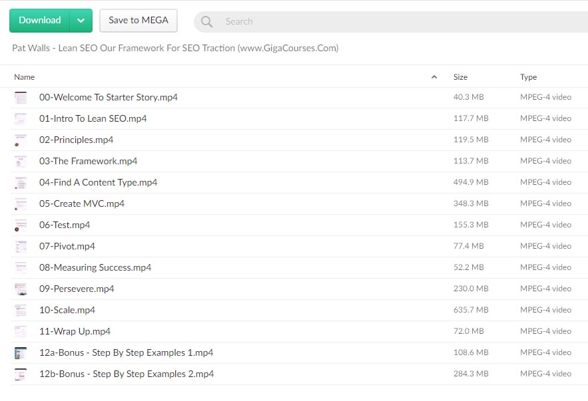Open the Download options dropdown arrow

coord(81,20)
